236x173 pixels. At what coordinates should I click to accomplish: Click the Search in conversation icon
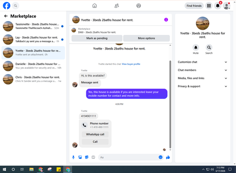[209, 48]
